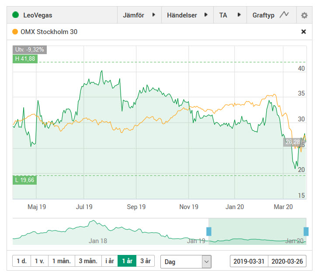The image size is (316, 275).
Task: Edit the start date 2019-03-31 field
Action: pos(249,261)
